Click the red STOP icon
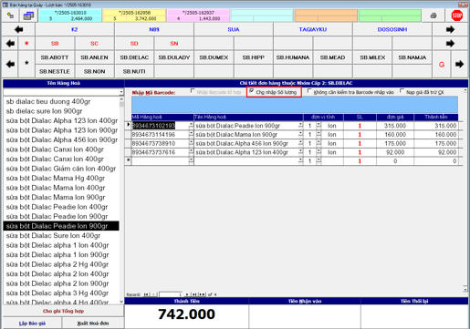470x329 pixels. [457, 15]
